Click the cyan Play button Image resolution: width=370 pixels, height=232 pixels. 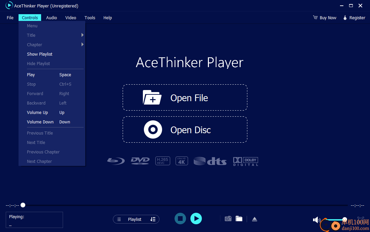pyautogui.click(x=196, y=219)
